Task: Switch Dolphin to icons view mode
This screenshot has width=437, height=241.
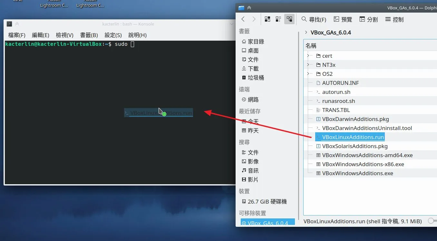Action: [x=267, y=19]
